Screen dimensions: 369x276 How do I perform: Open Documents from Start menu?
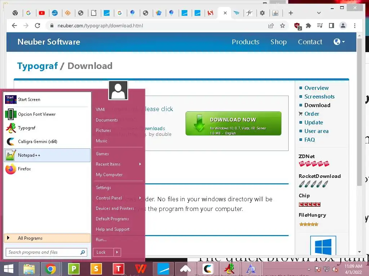point(107,120)
